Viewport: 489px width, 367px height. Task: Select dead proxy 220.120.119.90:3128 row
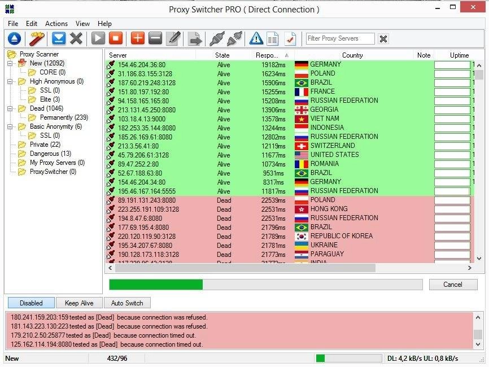point(290,237)
